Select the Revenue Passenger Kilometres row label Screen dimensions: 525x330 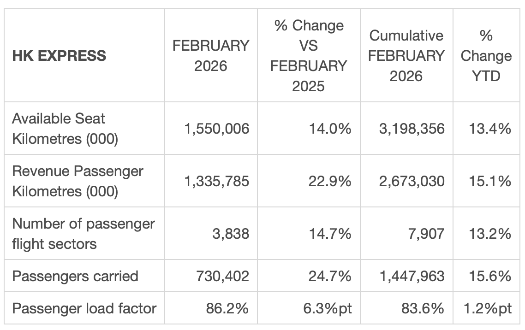tap(78, 181)
